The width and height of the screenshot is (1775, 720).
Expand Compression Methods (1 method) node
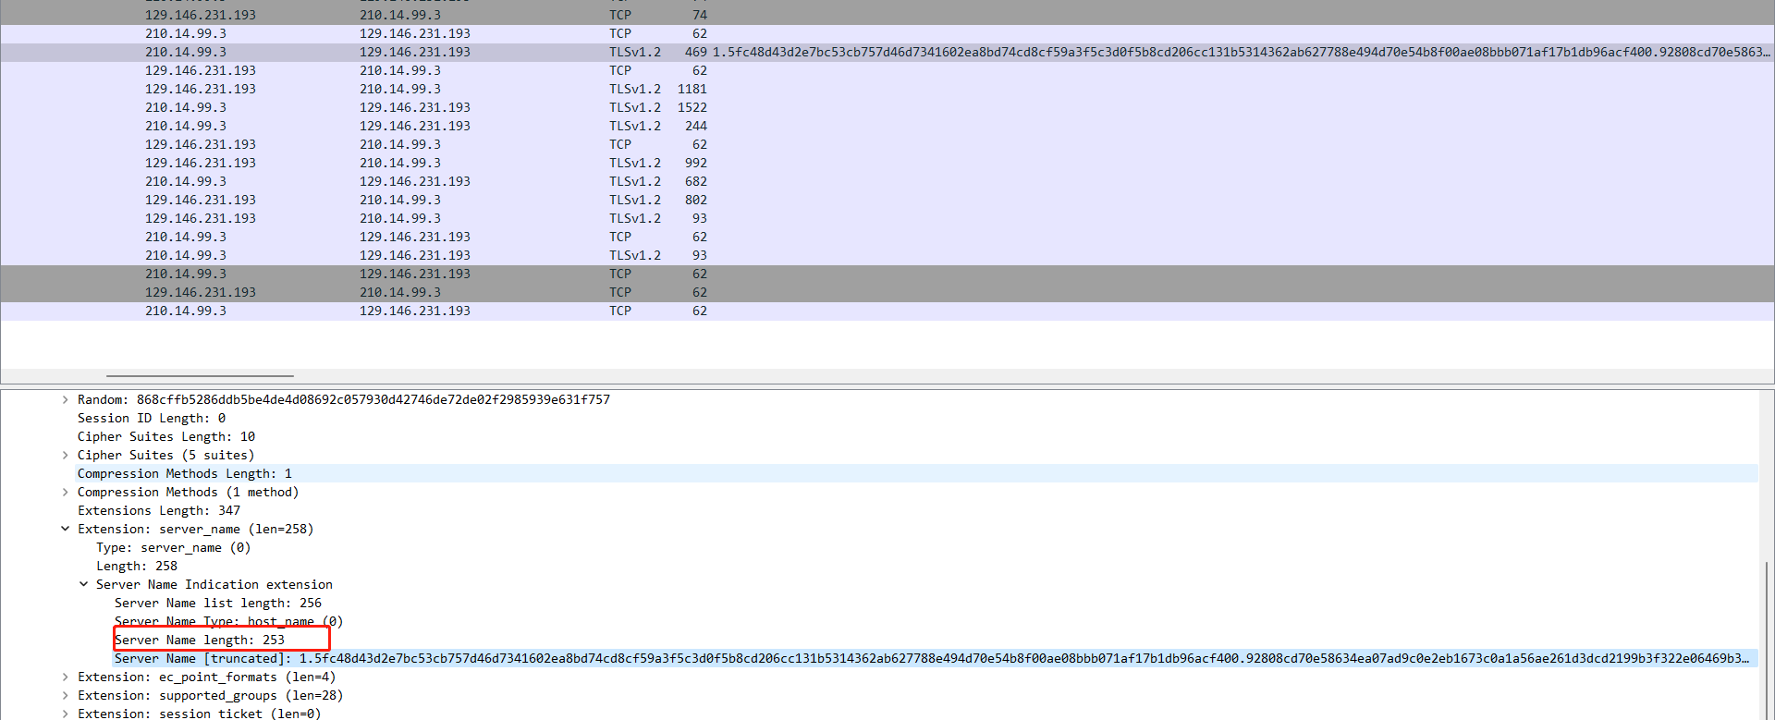pyautogui.click(x=65, y=492)
